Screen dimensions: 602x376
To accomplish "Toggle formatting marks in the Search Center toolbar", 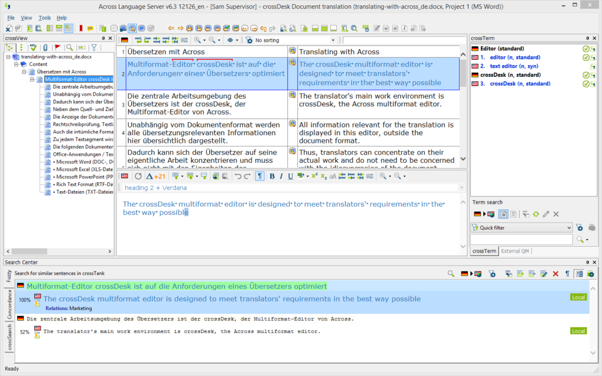I will click(x=568, y=274).
